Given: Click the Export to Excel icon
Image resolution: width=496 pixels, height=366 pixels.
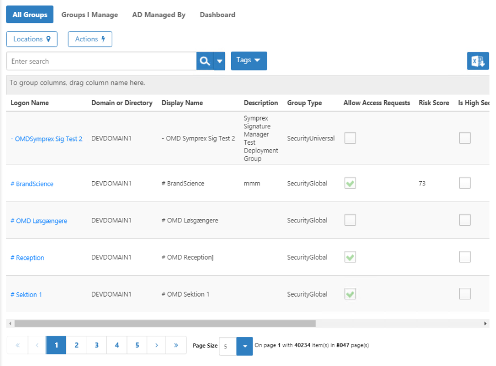Looking at the screenshot, I should [477, 61].
